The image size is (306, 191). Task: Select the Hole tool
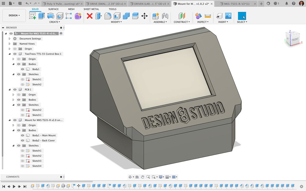[60, 16]
